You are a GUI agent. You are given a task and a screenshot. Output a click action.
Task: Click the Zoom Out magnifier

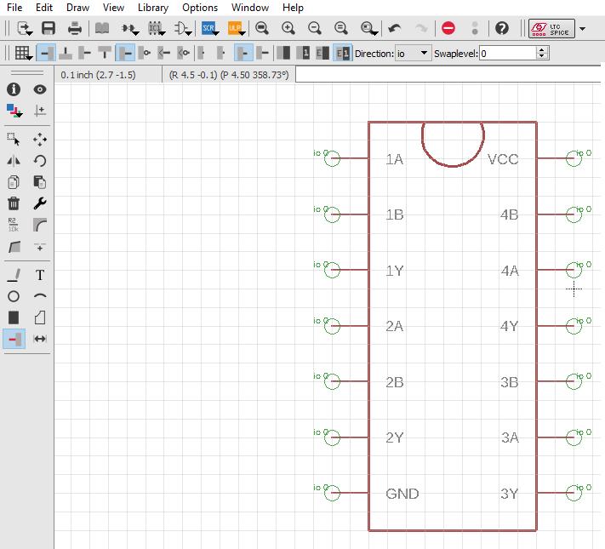pyautogui.click(x=315, y=28)
